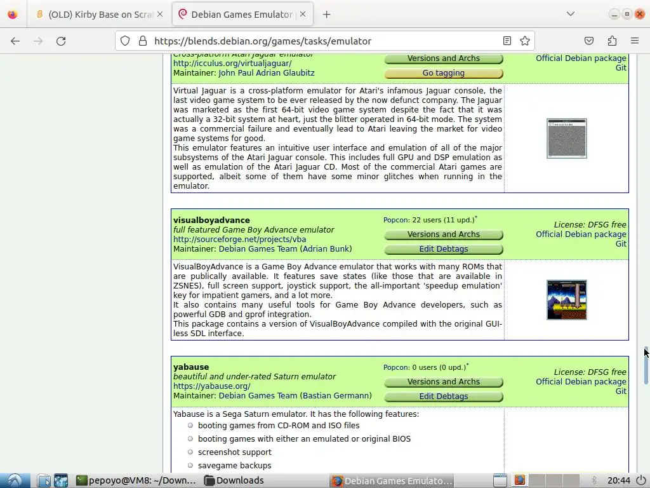
Task: Open maintainer John Paul Adrian Glaubitz link
Action: (266, 73)
